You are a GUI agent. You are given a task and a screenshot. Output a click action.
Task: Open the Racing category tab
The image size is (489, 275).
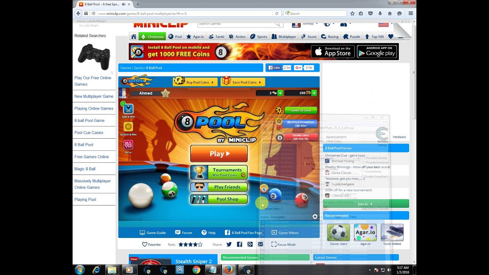(330, 37)
